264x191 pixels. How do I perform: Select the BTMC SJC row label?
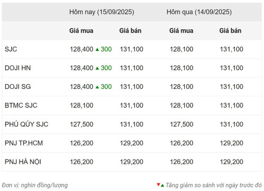(x=21, y=106)
